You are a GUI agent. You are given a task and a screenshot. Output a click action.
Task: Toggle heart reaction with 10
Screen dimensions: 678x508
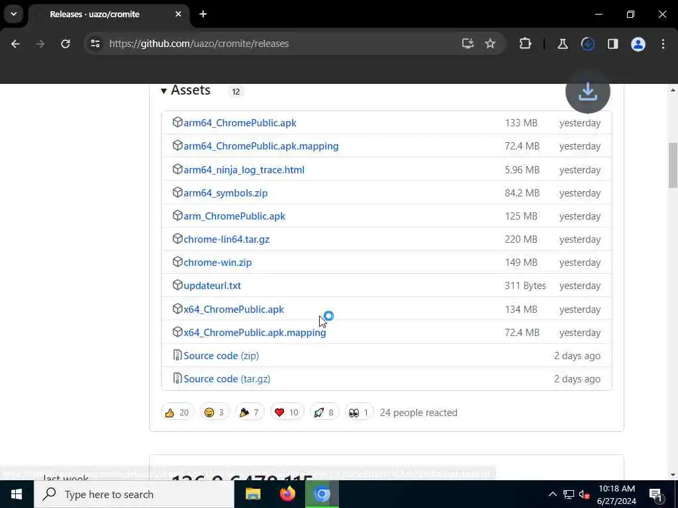(x=287, y=412)
